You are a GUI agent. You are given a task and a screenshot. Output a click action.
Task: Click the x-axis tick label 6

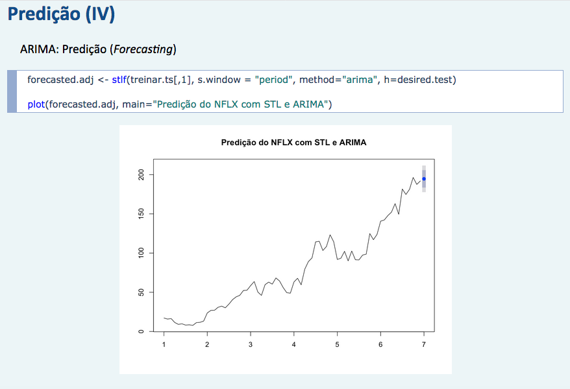(380, 344)
